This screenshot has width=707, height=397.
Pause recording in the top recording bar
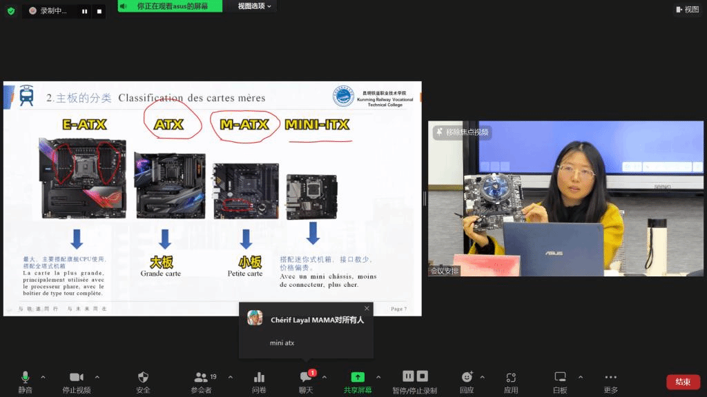point(85,11)
